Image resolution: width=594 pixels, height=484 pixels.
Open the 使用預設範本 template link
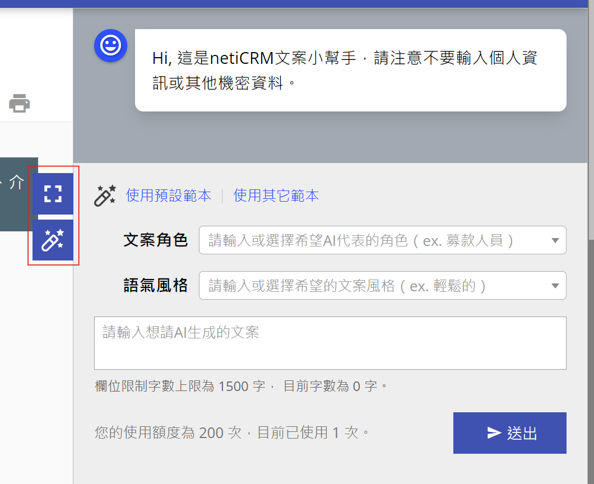169,196
